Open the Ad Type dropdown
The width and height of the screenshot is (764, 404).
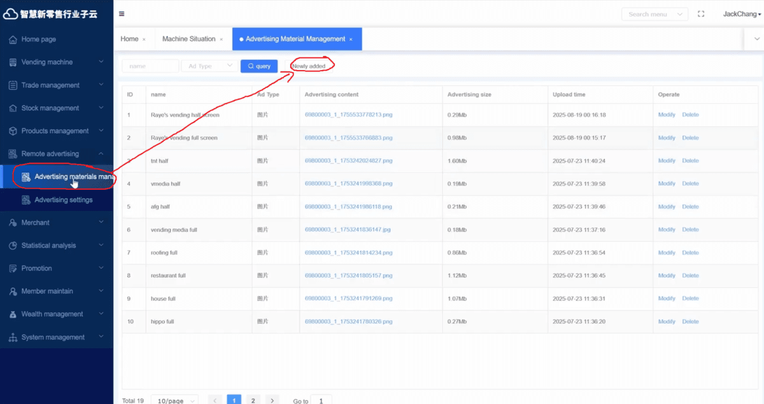pos(209,66)
